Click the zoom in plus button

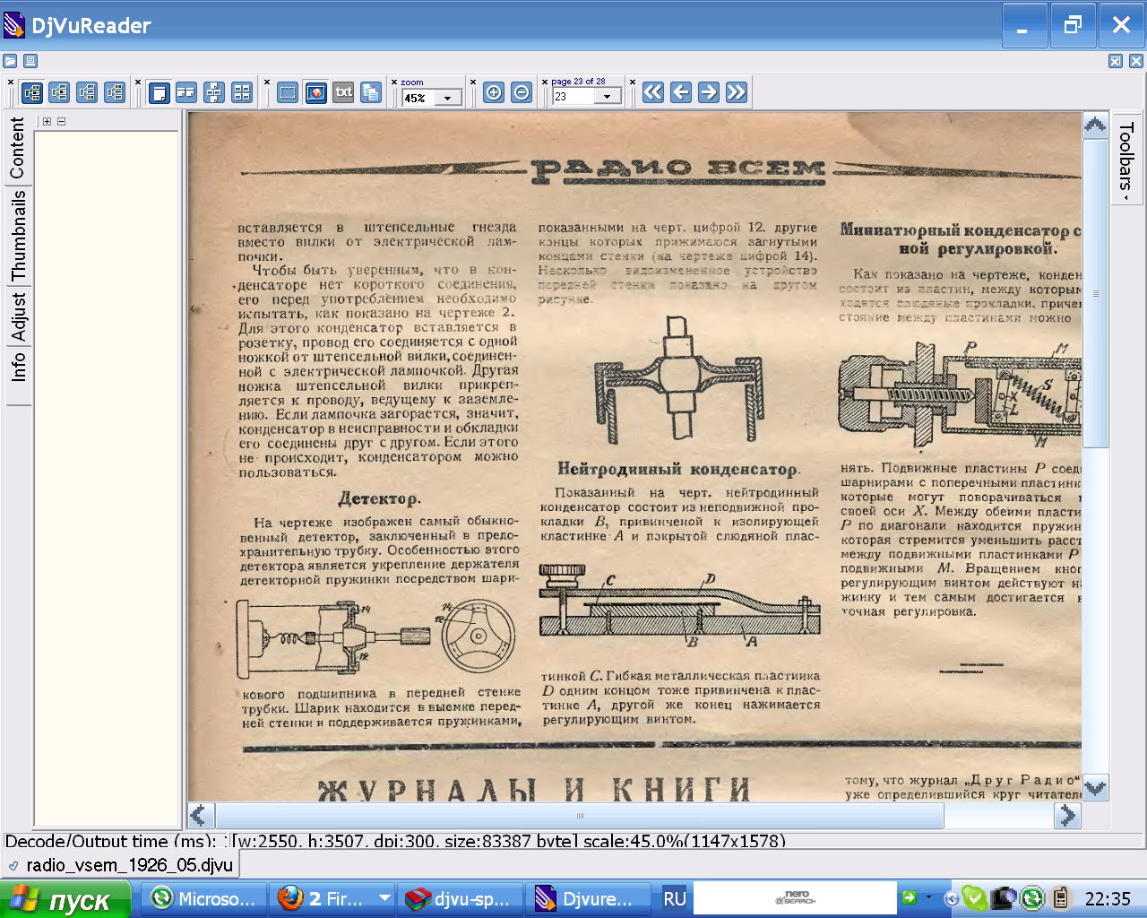[x=494, y=92]
